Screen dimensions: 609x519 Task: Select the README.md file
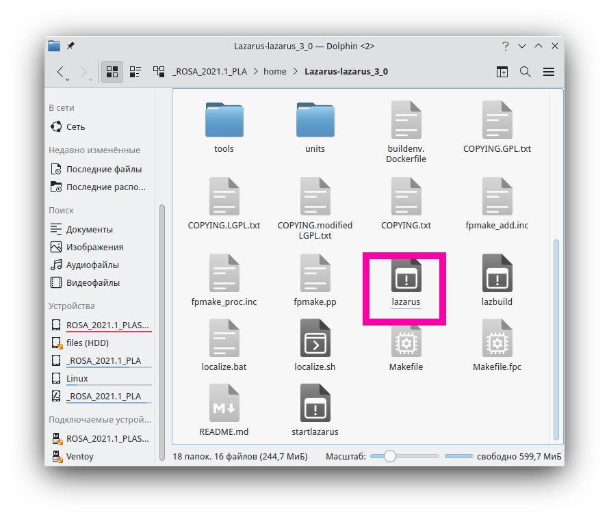pos(224,410)
